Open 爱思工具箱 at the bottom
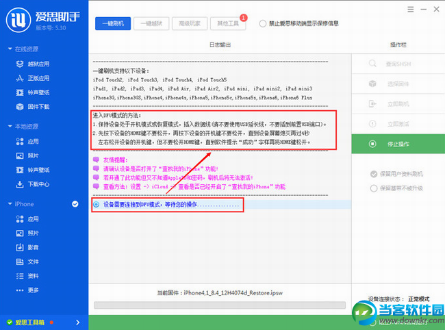 point(30,322)
